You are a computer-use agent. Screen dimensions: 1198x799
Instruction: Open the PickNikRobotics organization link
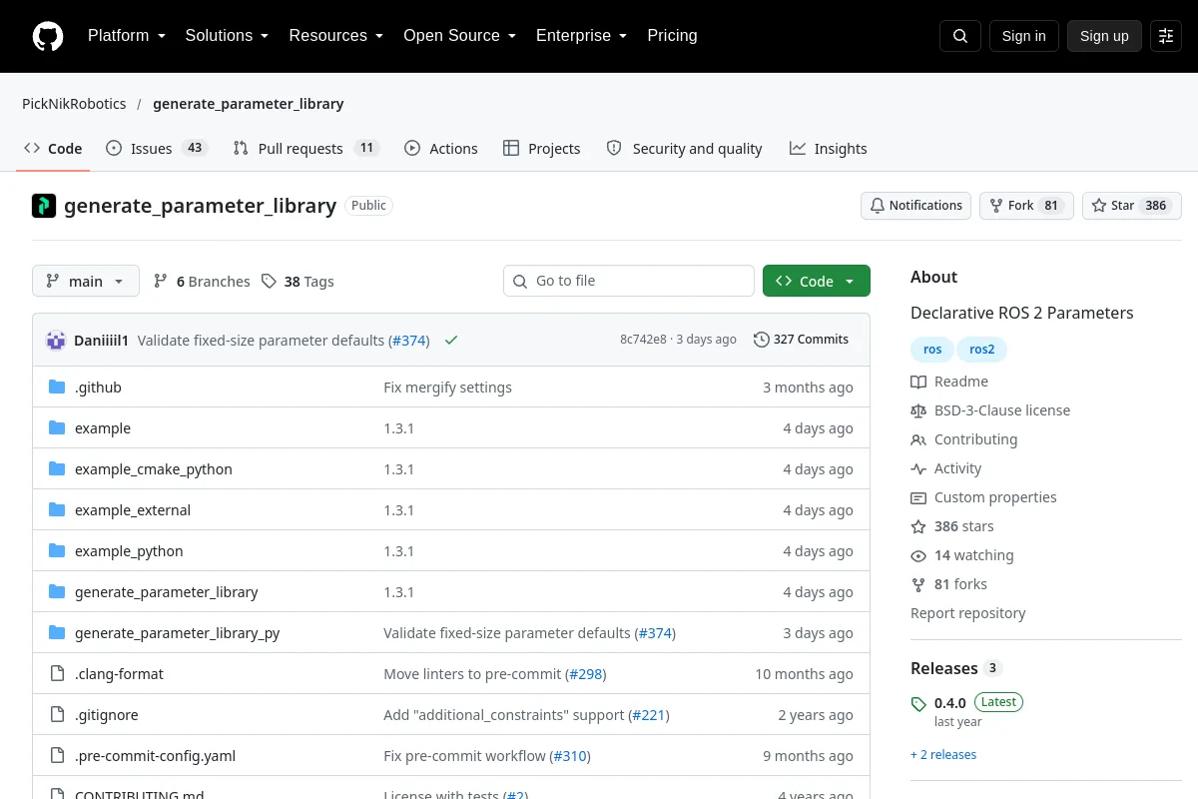[x=74, y=104]
